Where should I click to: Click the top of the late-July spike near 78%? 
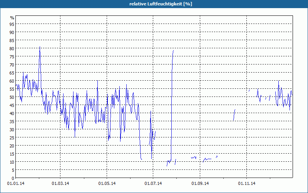click(173, 51)
